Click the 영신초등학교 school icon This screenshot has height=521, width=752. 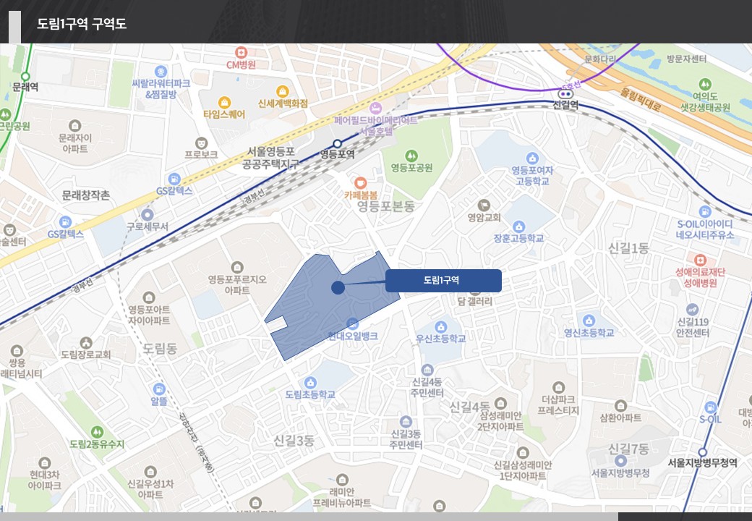point(589,321)
